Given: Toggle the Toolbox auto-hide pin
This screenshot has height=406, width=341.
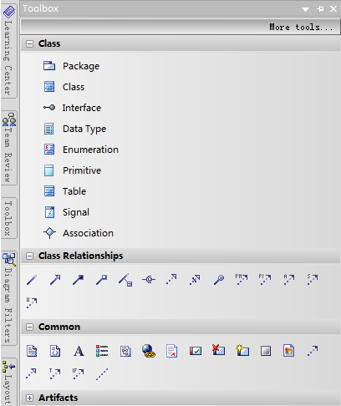Looking at the screenshot, I should (320, 9).
